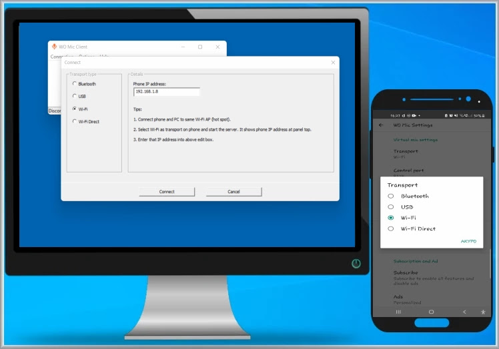This screenshot has height=349, width=499.
Task: Choose Bluetooth in phone Transport popup
Action: (409, 196)
